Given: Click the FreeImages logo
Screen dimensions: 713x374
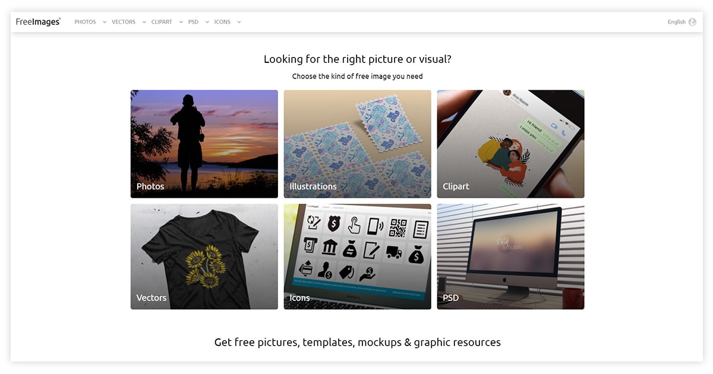Looking at the screenshot, I should [39, 22].
